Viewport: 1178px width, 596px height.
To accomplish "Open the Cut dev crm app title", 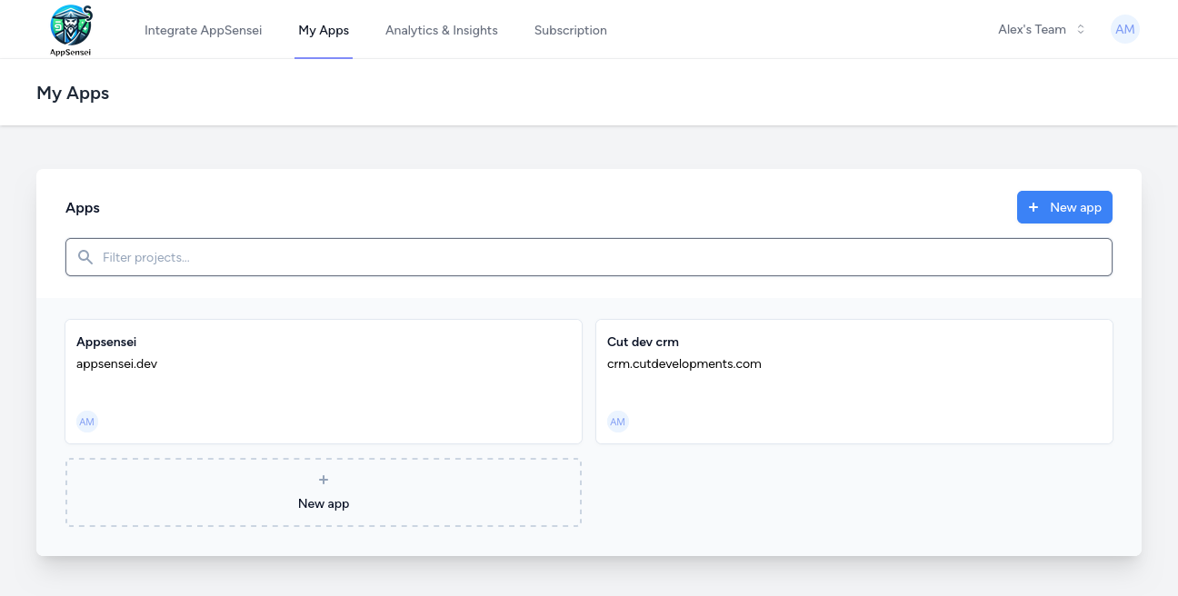I will point(643,342).
